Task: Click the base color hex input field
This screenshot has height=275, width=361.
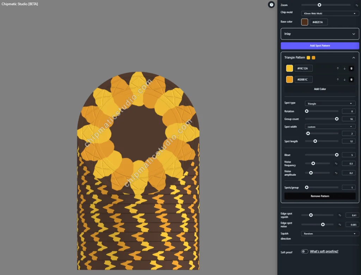Action: (319, 22)
